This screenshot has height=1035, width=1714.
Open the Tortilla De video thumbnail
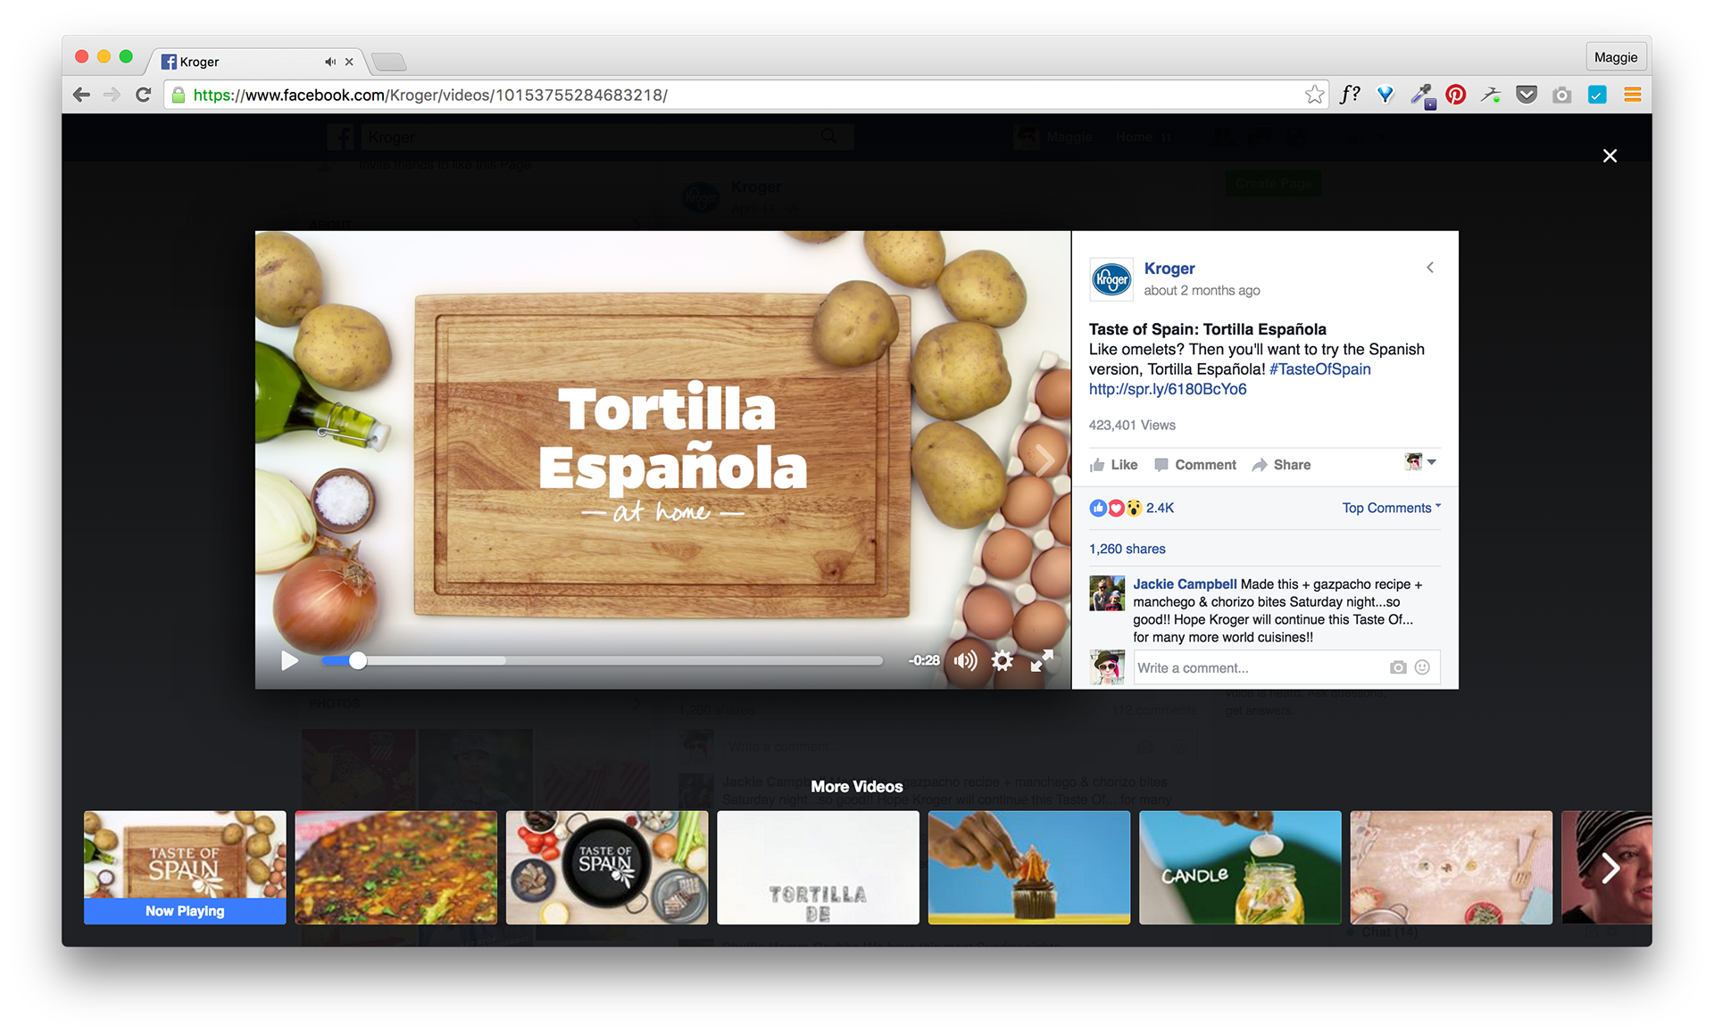818,867
